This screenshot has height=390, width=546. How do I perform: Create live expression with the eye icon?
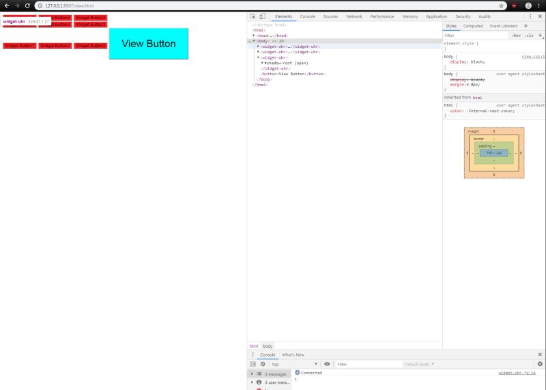pos(327,364)
